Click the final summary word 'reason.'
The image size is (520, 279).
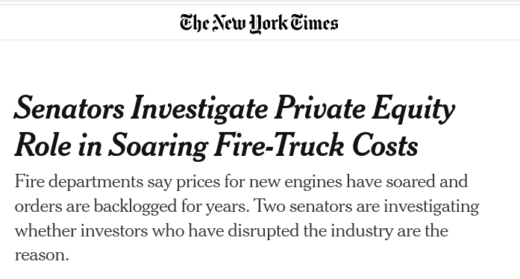point(42,255)
